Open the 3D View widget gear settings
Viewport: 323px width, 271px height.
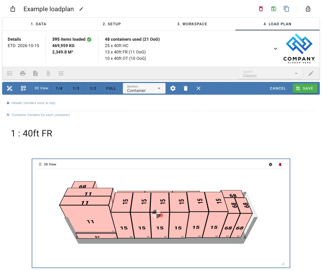point(270,164)
